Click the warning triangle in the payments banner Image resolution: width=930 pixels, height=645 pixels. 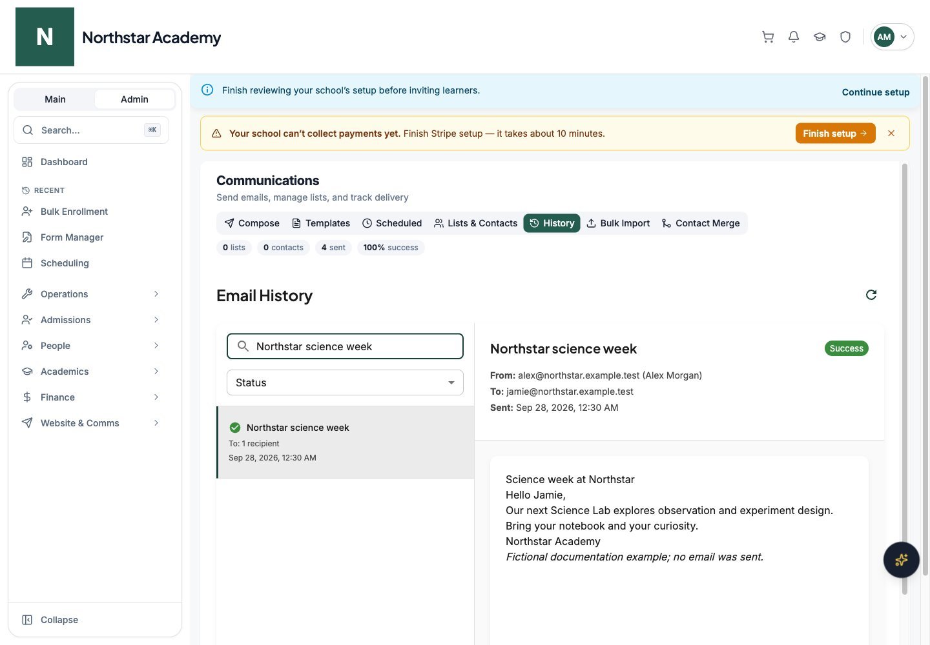[x=216, y=134]
